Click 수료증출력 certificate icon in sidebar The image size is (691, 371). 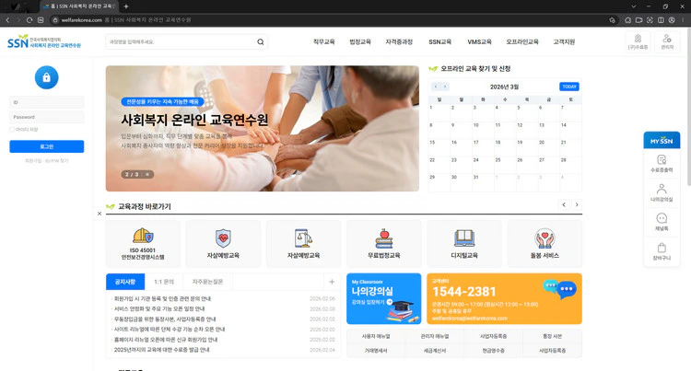662,163
